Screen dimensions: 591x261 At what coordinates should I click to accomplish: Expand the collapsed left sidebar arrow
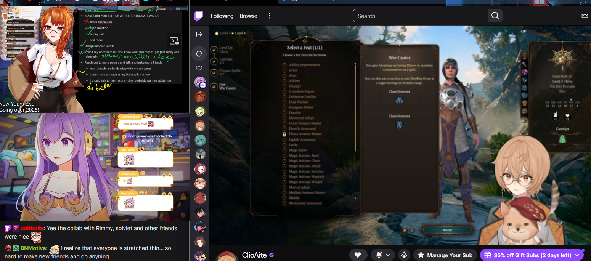click(199, 34)
